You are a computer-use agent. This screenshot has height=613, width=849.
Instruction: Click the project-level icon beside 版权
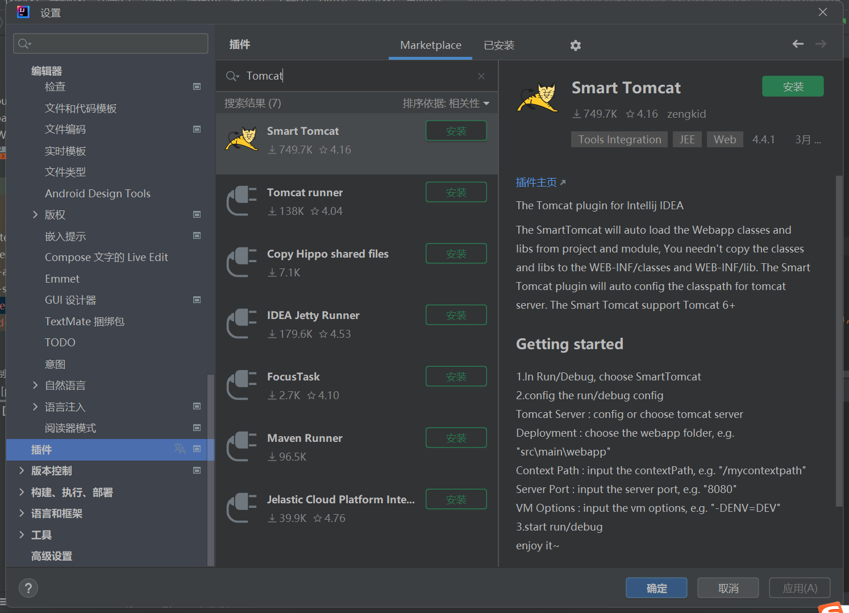[197, 214]
